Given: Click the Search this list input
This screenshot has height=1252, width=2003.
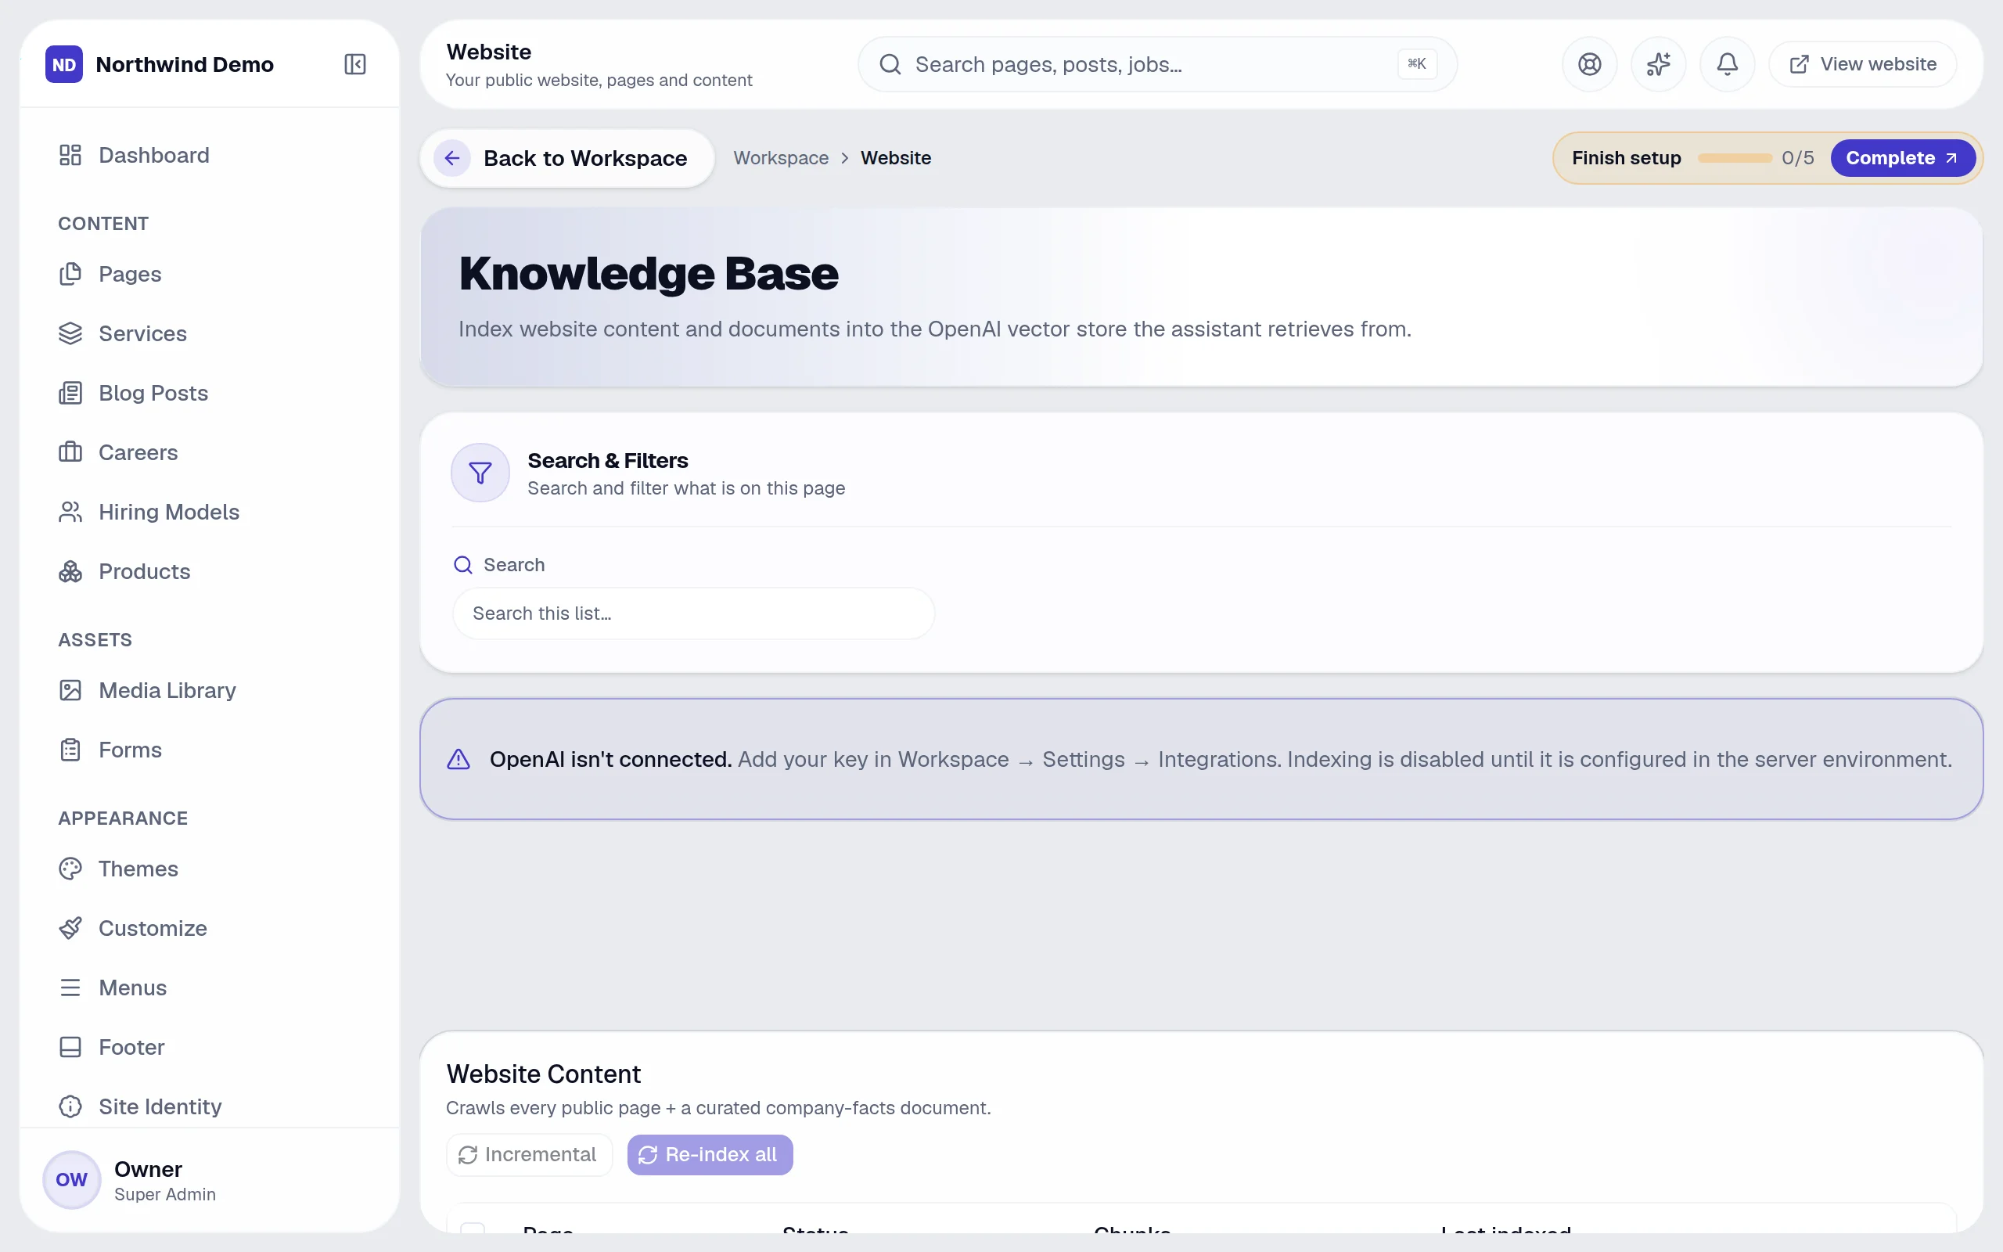Looking at the screenshot, I should click(692, 613).
